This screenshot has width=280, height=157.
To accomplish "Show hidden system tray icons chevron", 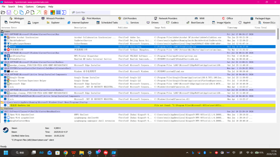I will pyautogui.click(x=187, y=153).
